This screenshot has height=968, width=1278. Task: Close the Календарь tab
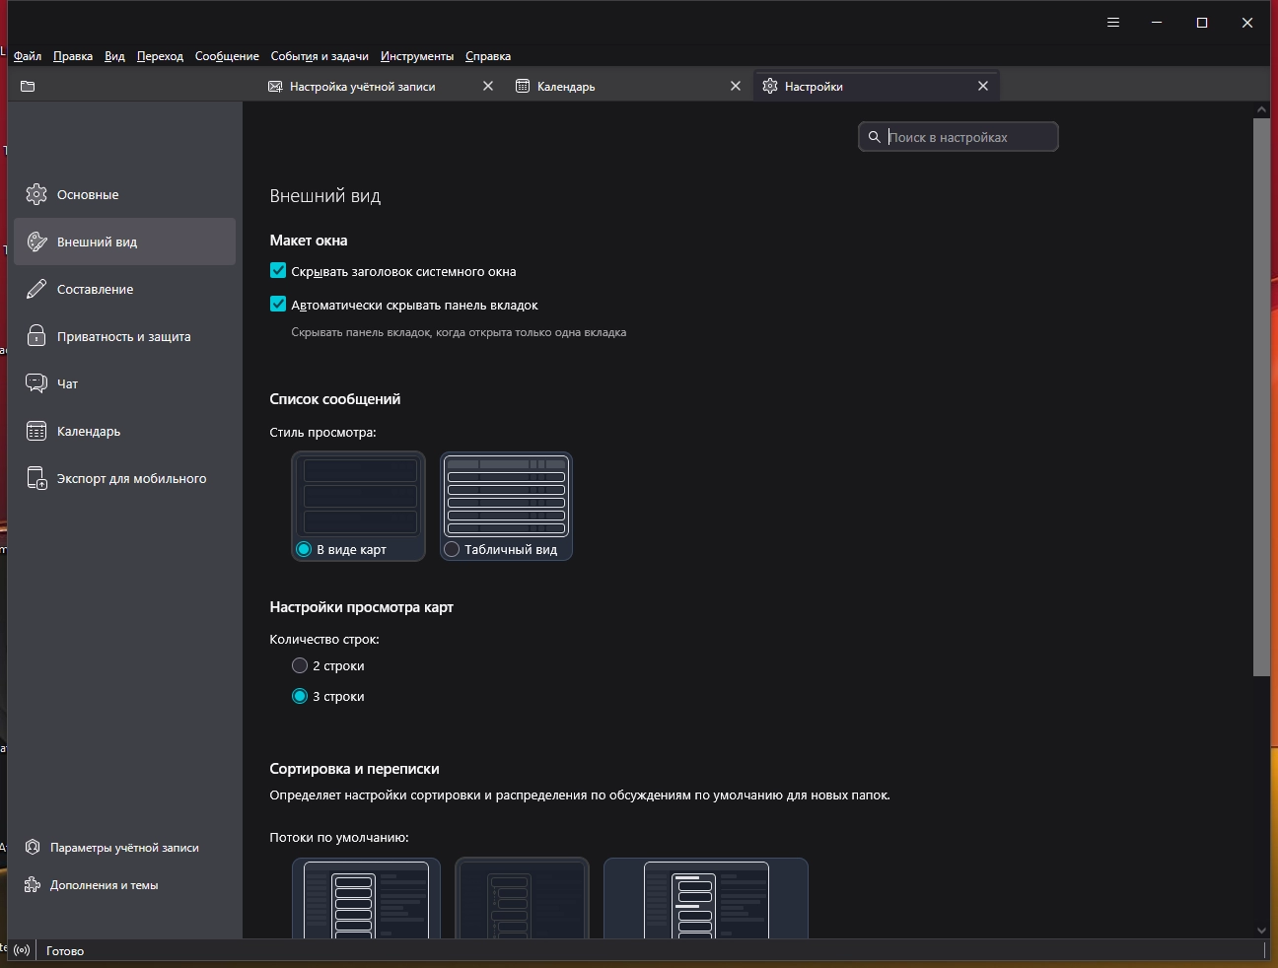pos(736,87)
